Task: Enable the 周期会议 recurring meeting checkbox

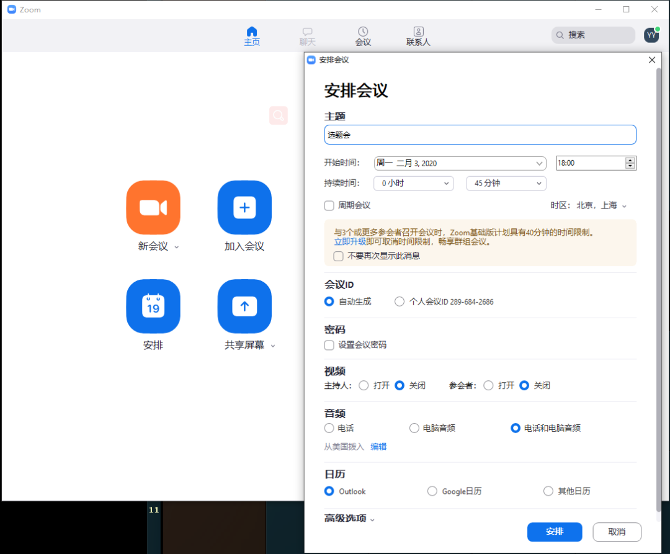Action: click(x=329, y=205)
